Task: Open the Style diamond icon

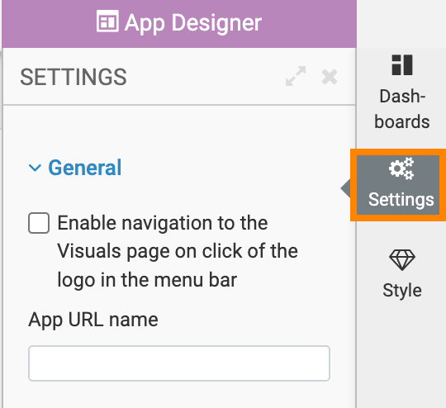Action: pos(402,260)
